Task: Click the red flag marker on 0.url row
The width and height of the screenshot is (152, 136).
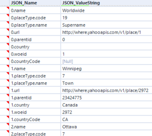Action: (8, 30)
